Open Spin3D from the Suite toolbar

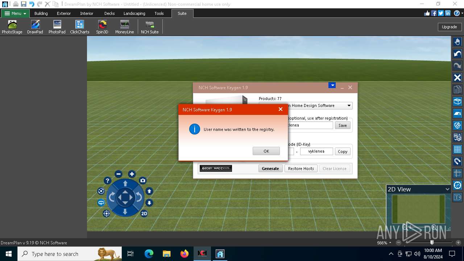click(102, 27)
